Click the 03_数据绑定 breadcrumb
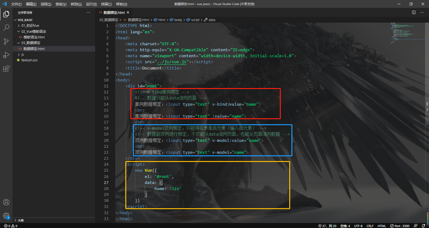The width and height of the screenshot is (429, 228). coord(109,20)
